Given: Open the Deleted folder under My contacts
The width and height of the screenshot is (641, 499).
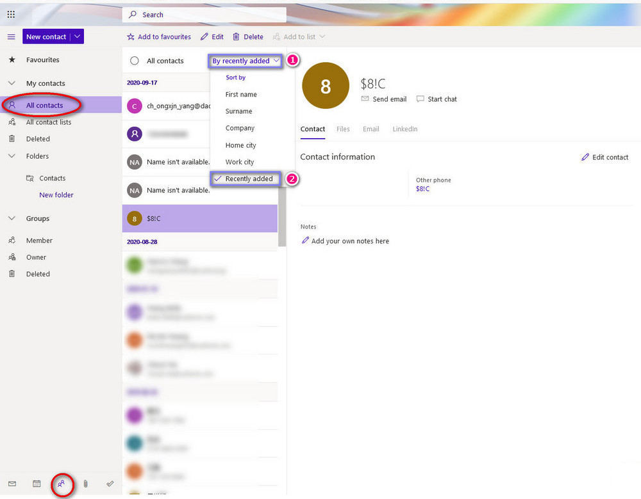Looking at the screenshot, I should 38,139.
